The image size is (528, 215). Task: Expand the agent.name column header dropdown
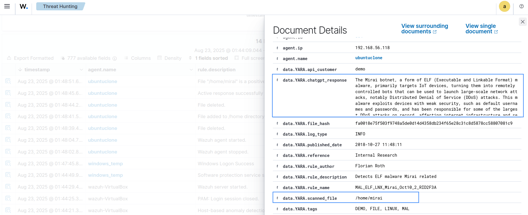pyautogui.click(x=191, y=70)
